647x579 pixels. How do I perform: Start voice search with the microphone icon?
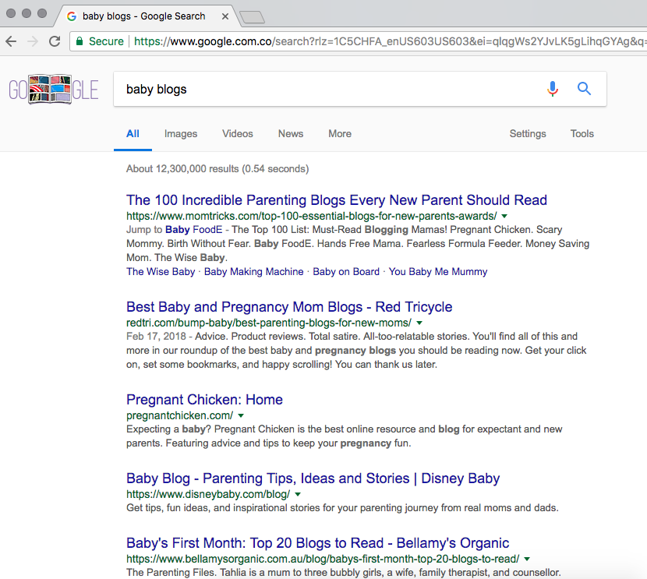point(553,89)
